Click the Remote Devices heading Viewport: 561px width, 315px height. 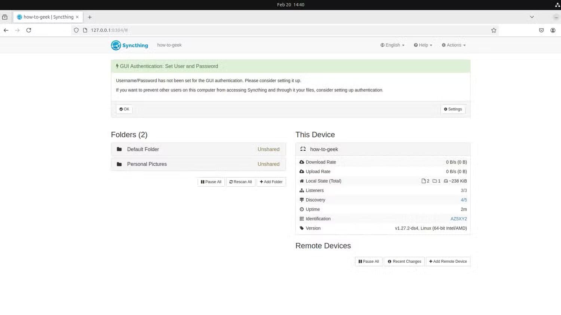tap(323, 246)
